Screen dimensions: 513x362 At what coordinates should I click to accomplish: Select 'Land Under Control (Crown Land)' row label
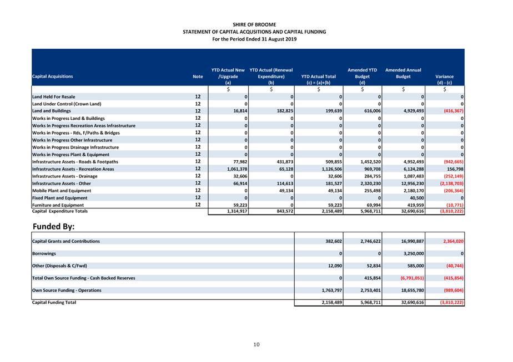[67, 104]
